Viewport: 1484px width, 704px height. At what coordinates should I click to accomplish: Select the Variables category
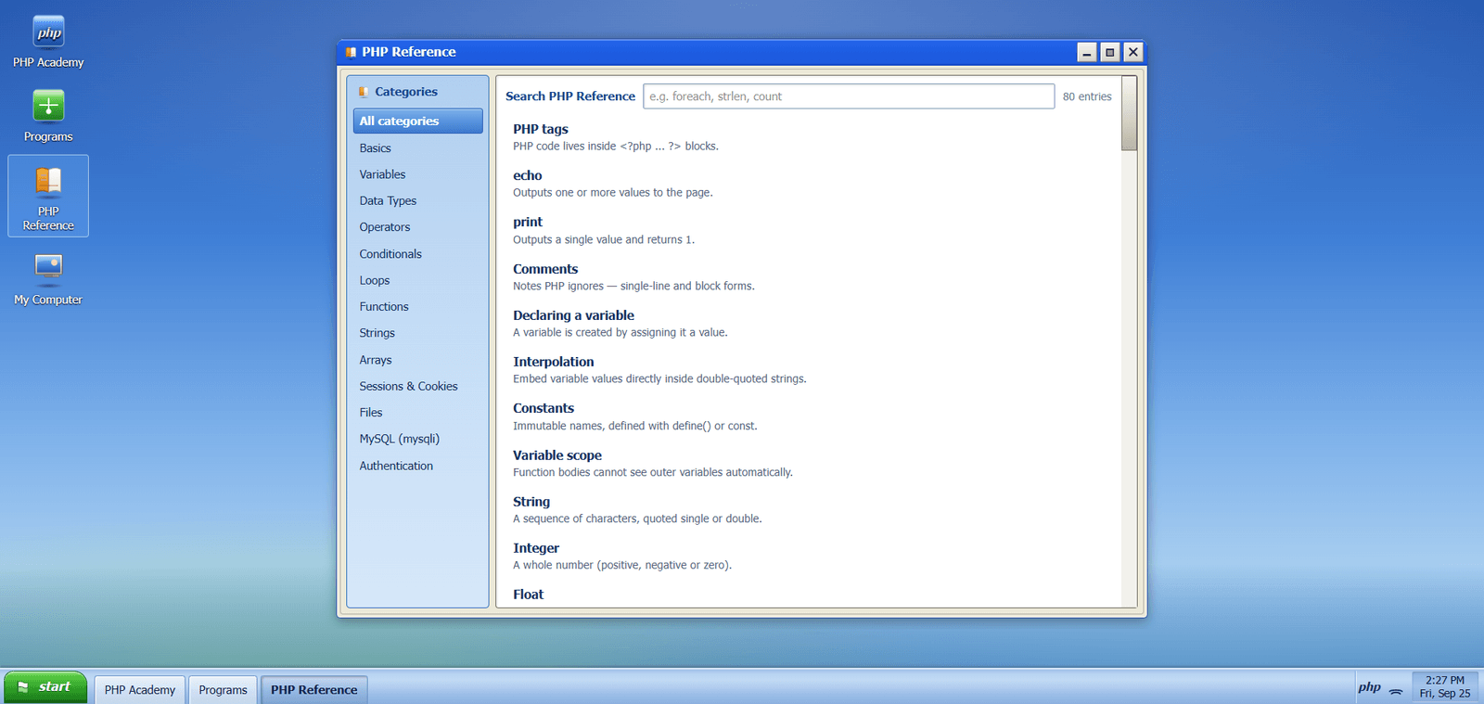(x=417, y=174)
